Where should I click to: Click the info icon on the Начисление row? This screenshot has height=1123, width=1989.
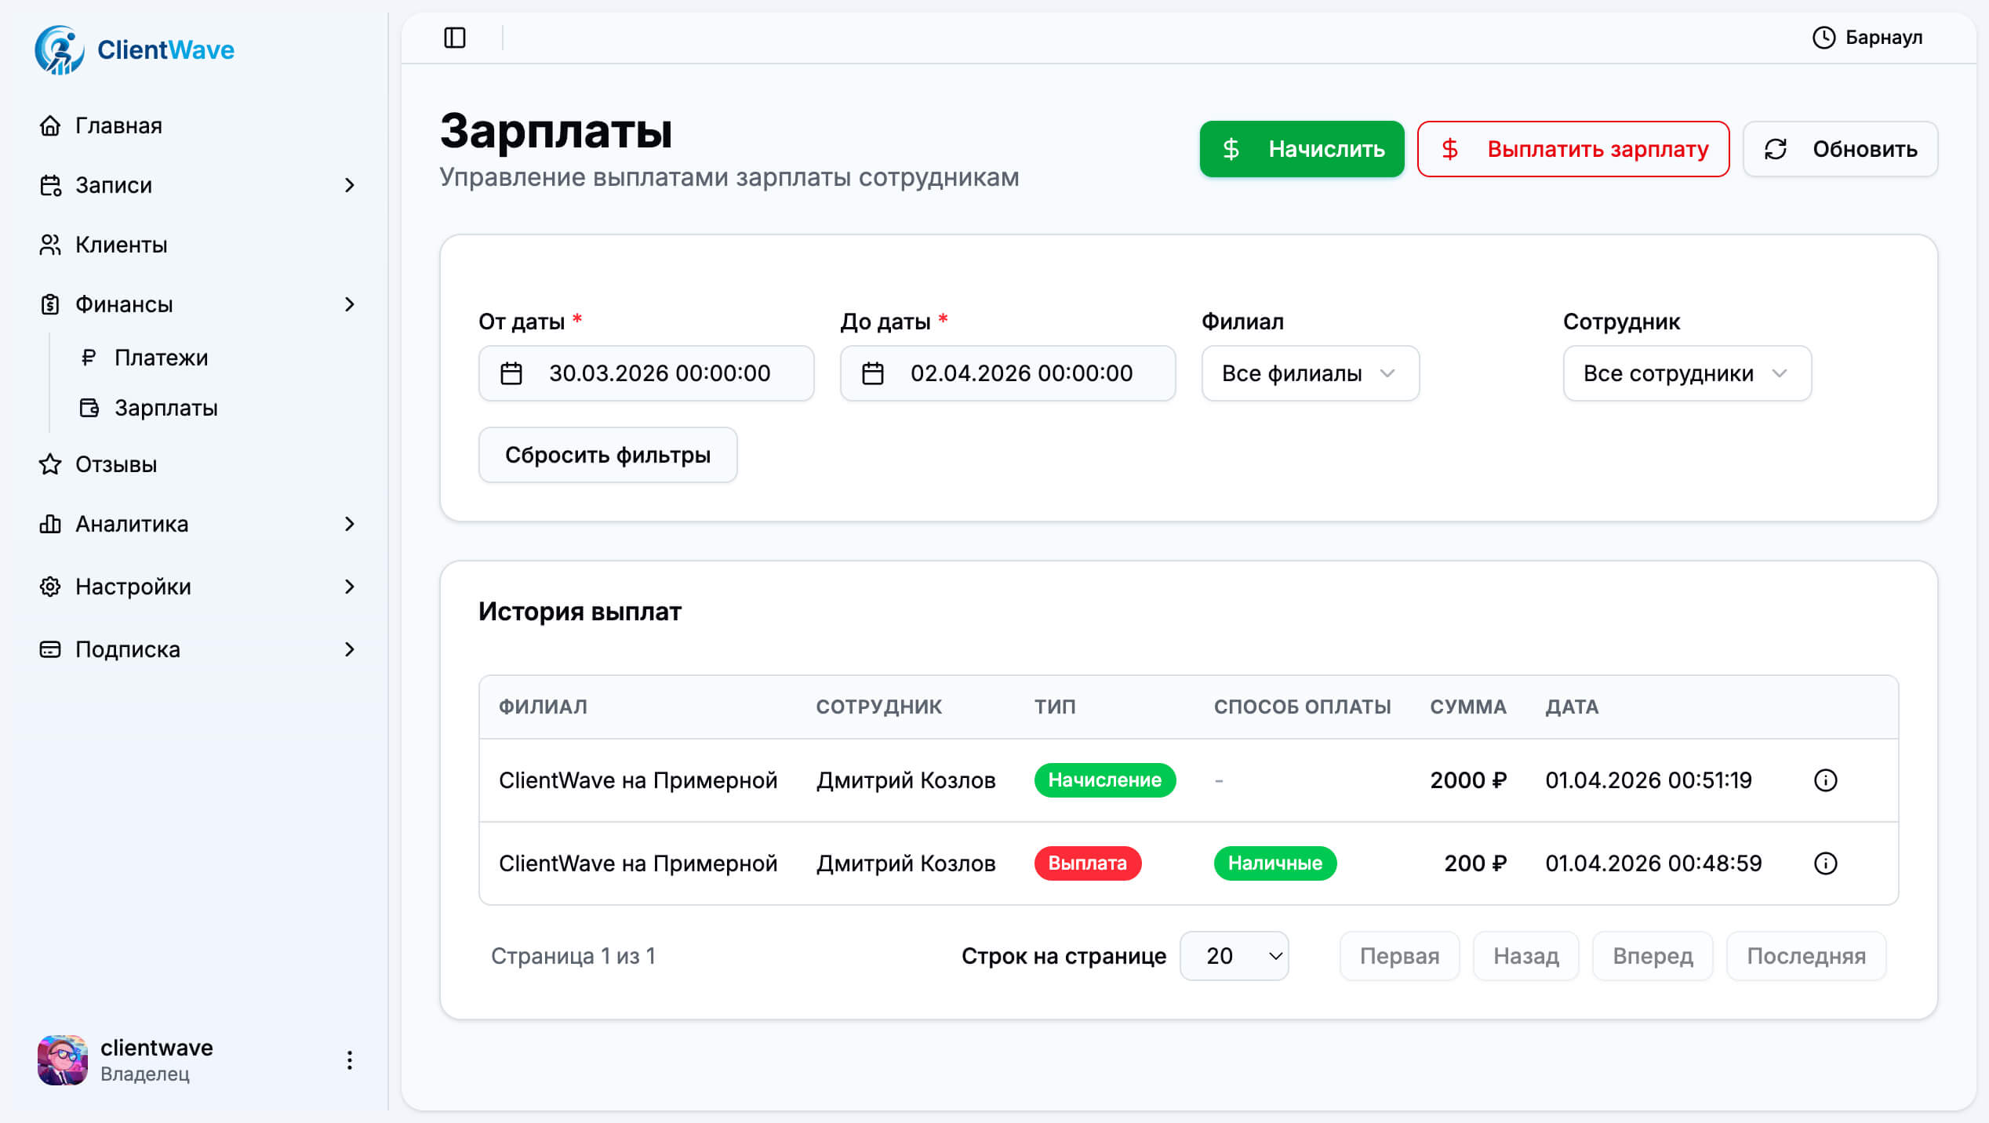click(x=1825, y=780)
